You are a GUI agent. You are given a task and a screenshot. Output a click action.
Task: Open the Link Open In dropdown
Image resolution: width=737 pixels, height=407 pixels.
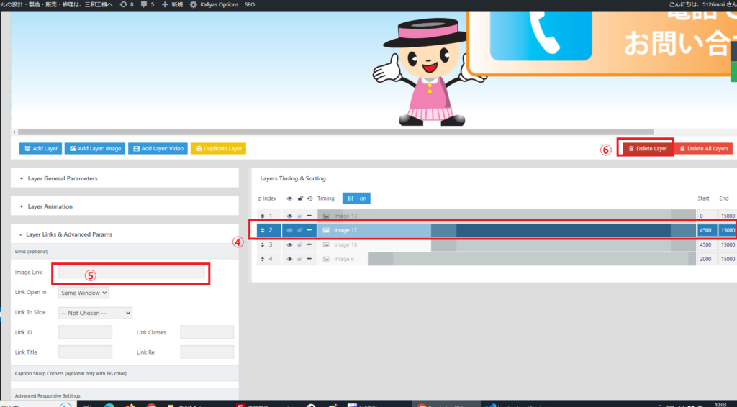(83, 293)
